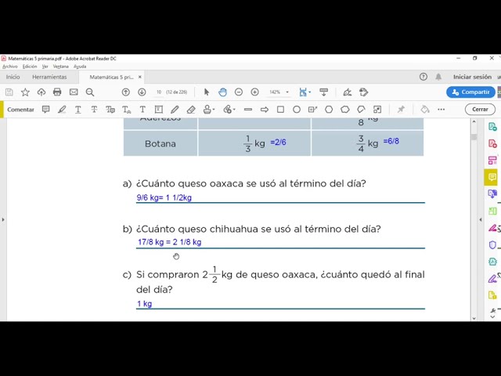Open the sign with pen icon
Screen dimensions: 501x376
coord(348,92)
